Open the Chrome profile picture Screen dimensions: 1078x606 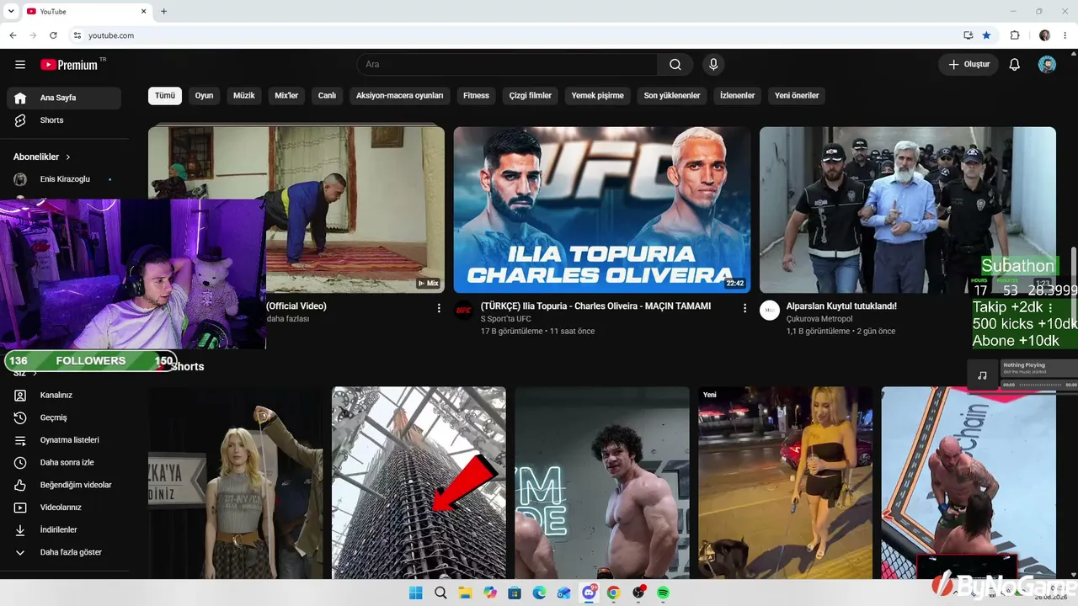pos(1045,35)
